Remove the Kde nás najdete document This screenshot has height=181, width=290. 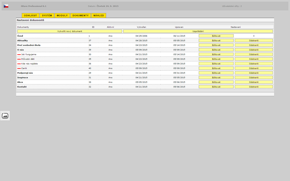coord(254,64)
